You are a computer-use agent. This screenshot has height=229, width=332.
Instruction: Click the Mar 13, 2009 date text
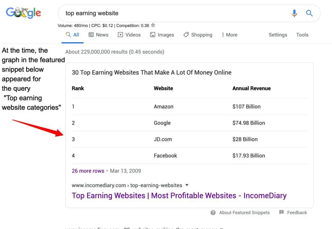pos(125,171)
